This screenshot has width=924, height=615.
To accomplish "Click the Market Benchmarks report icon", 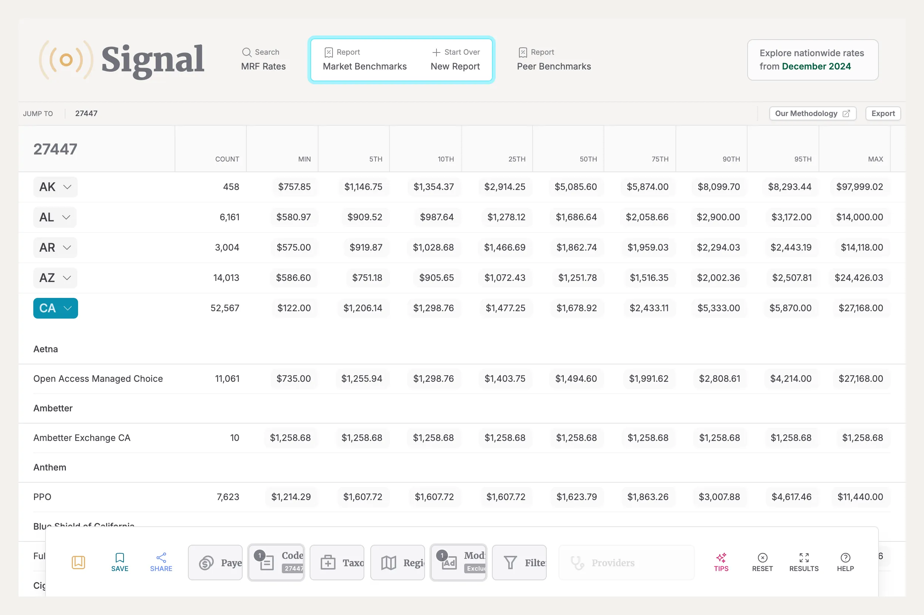I will [x=328, y=52].
